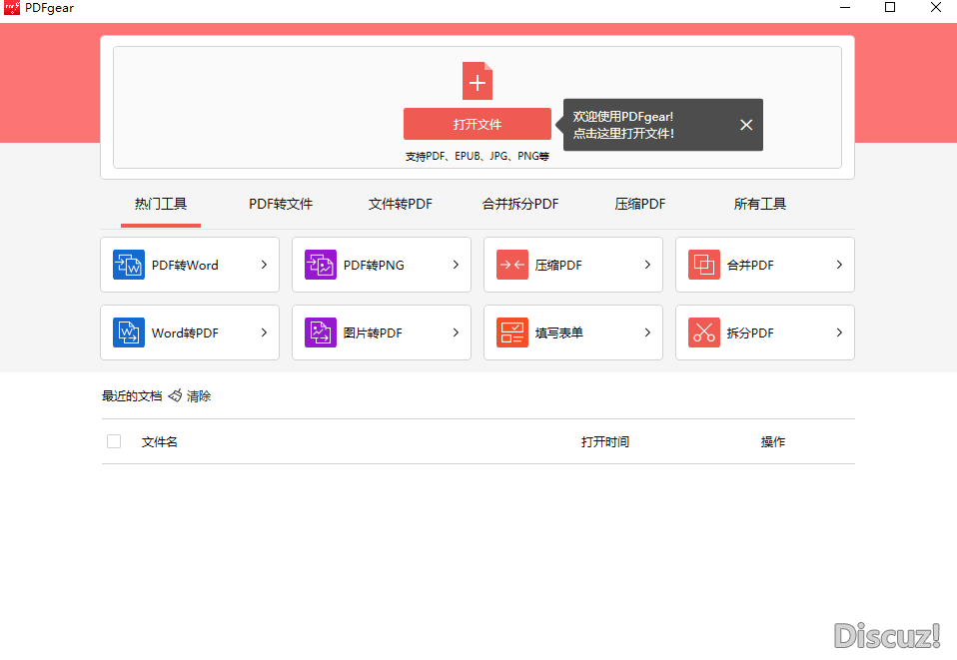Image resolution: width=957 pixels, height=660 pixels.
Task: Open the 图片转PDF tool label
Action: 373,333
